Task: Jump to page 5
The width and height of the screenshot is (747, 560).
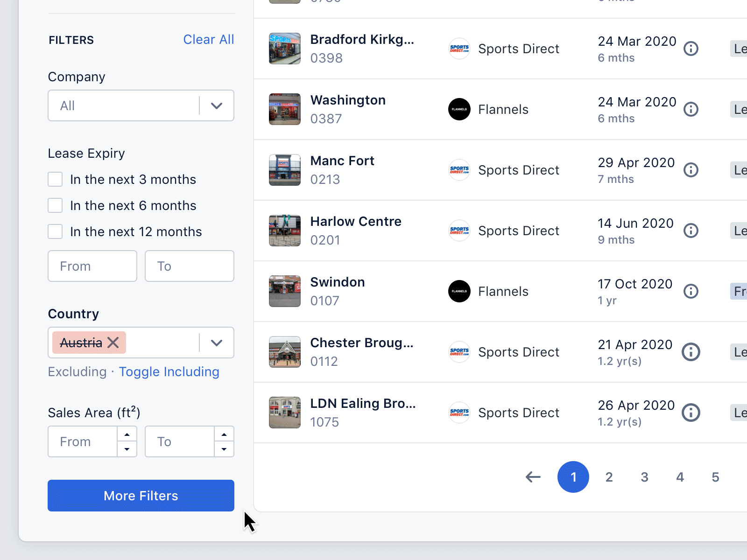Action: 715,477
